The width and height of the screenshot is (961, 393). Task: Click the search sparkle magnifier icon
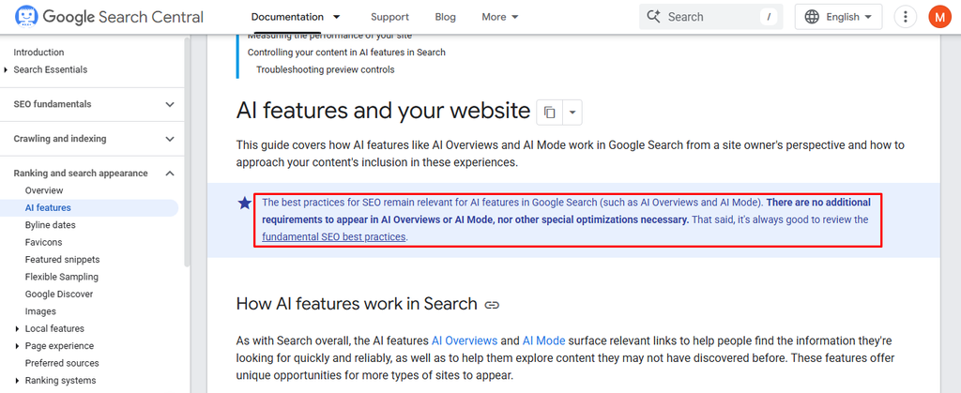coord(653,17)
